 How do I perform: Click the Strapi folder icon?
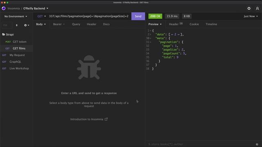pyautogui.click(x=4, y=34)
